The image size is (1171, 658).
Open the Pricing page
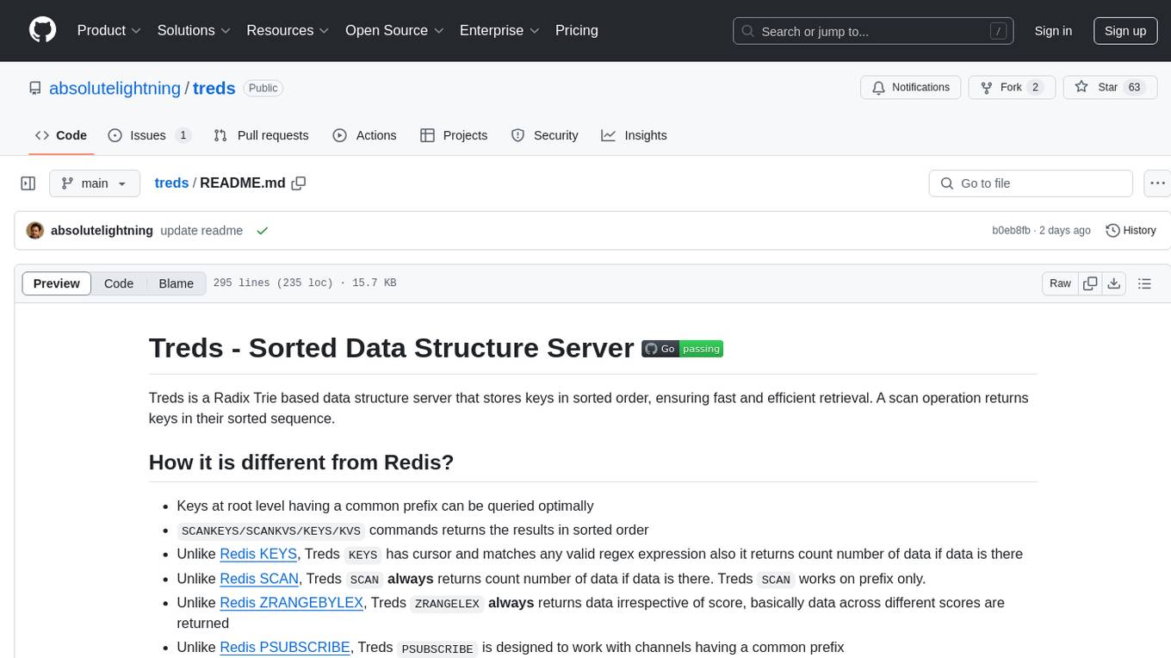pyautogui.click(x=577, y=30)
